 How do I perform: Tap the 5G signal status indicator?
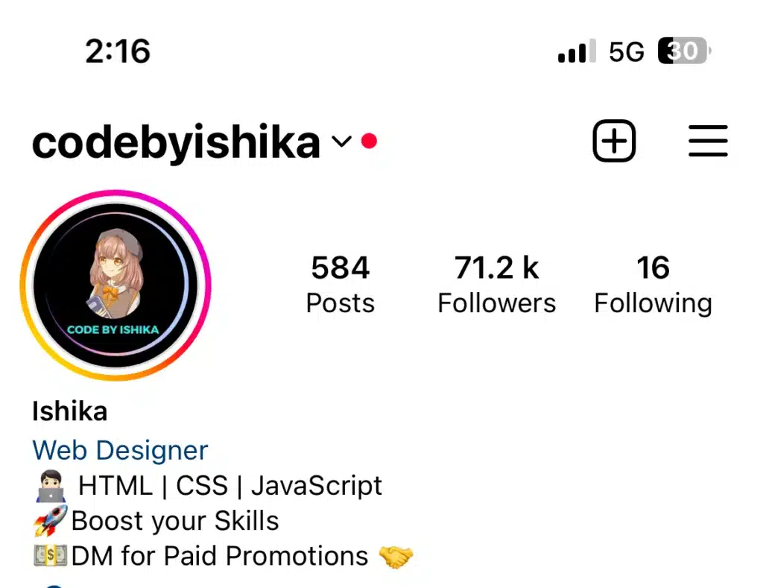coord(626,51)
